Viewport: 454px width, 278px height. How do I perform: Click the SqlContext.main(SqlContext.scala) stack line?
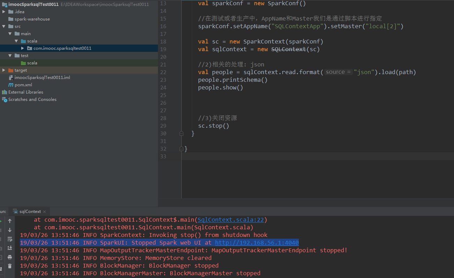144,227
